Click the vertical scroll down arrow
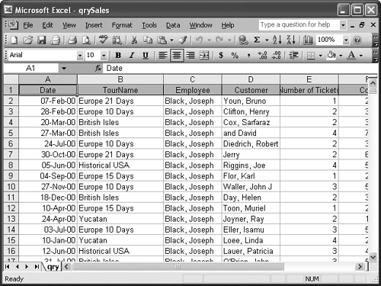This screenshot has height=286, width=381. coord(373,257)
